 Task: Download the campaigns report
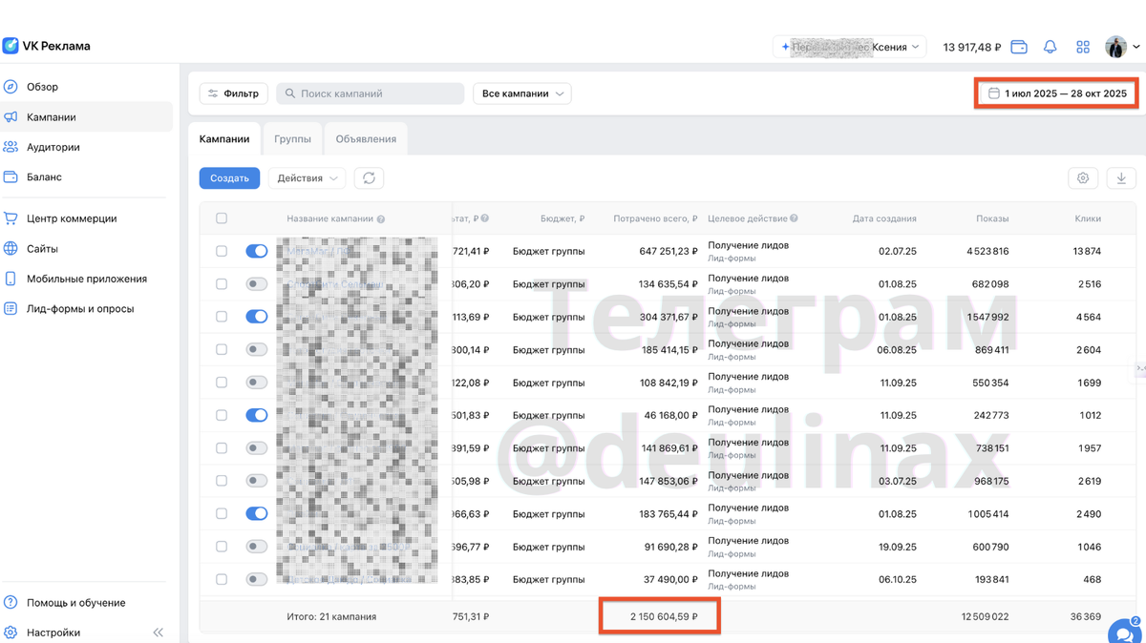click(x=1121, y=178)
